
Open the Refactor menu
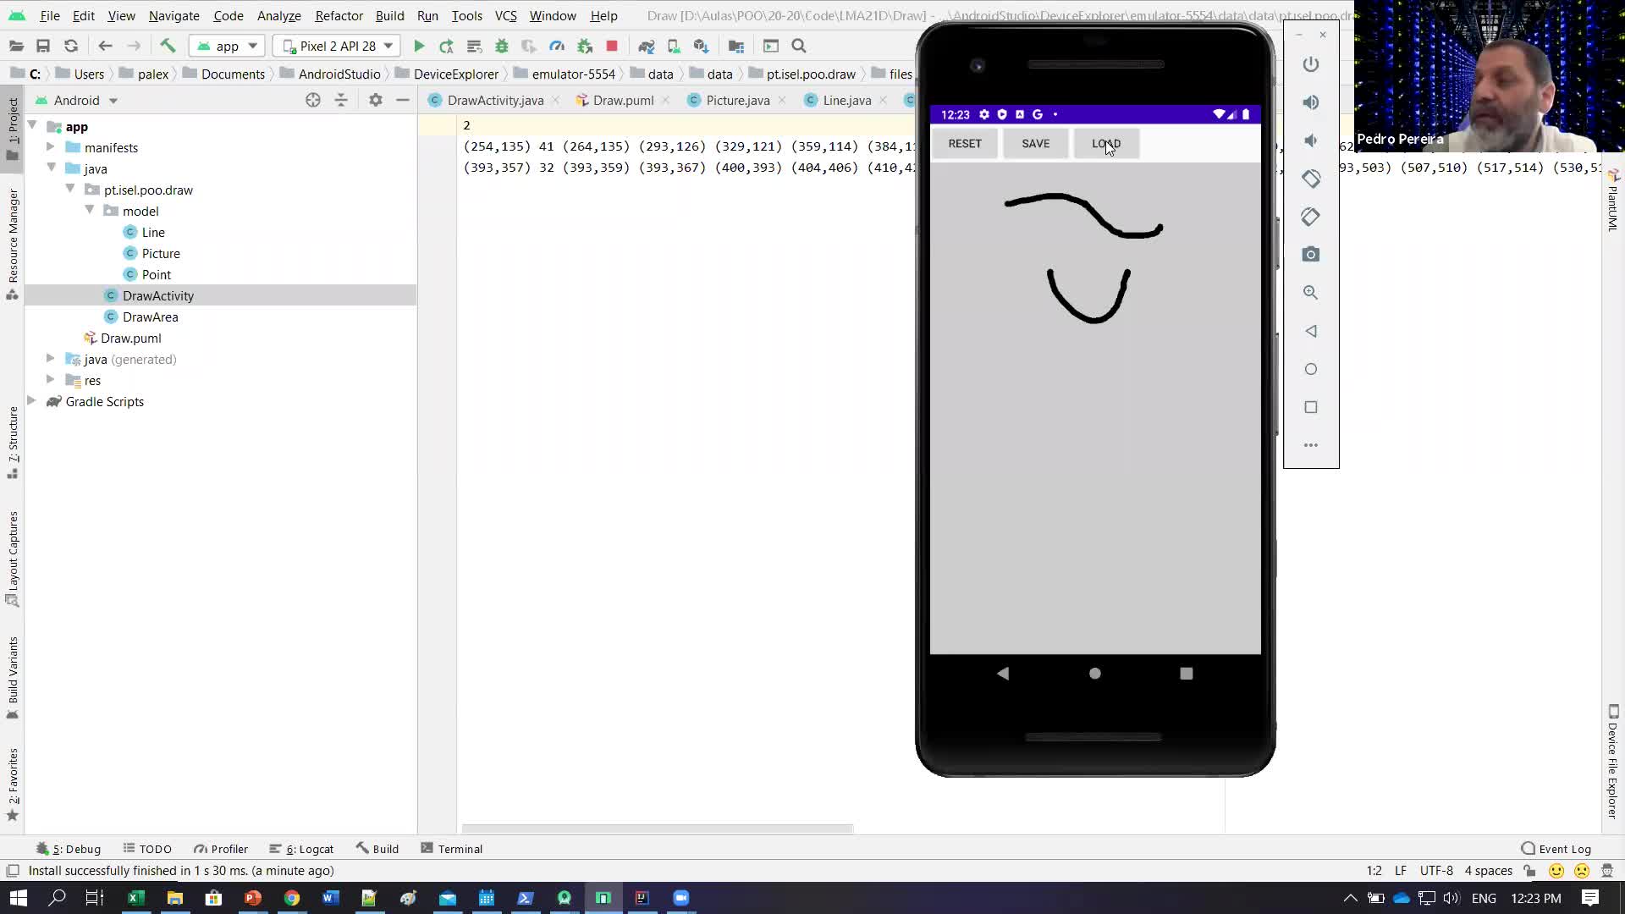coord(339,15)
